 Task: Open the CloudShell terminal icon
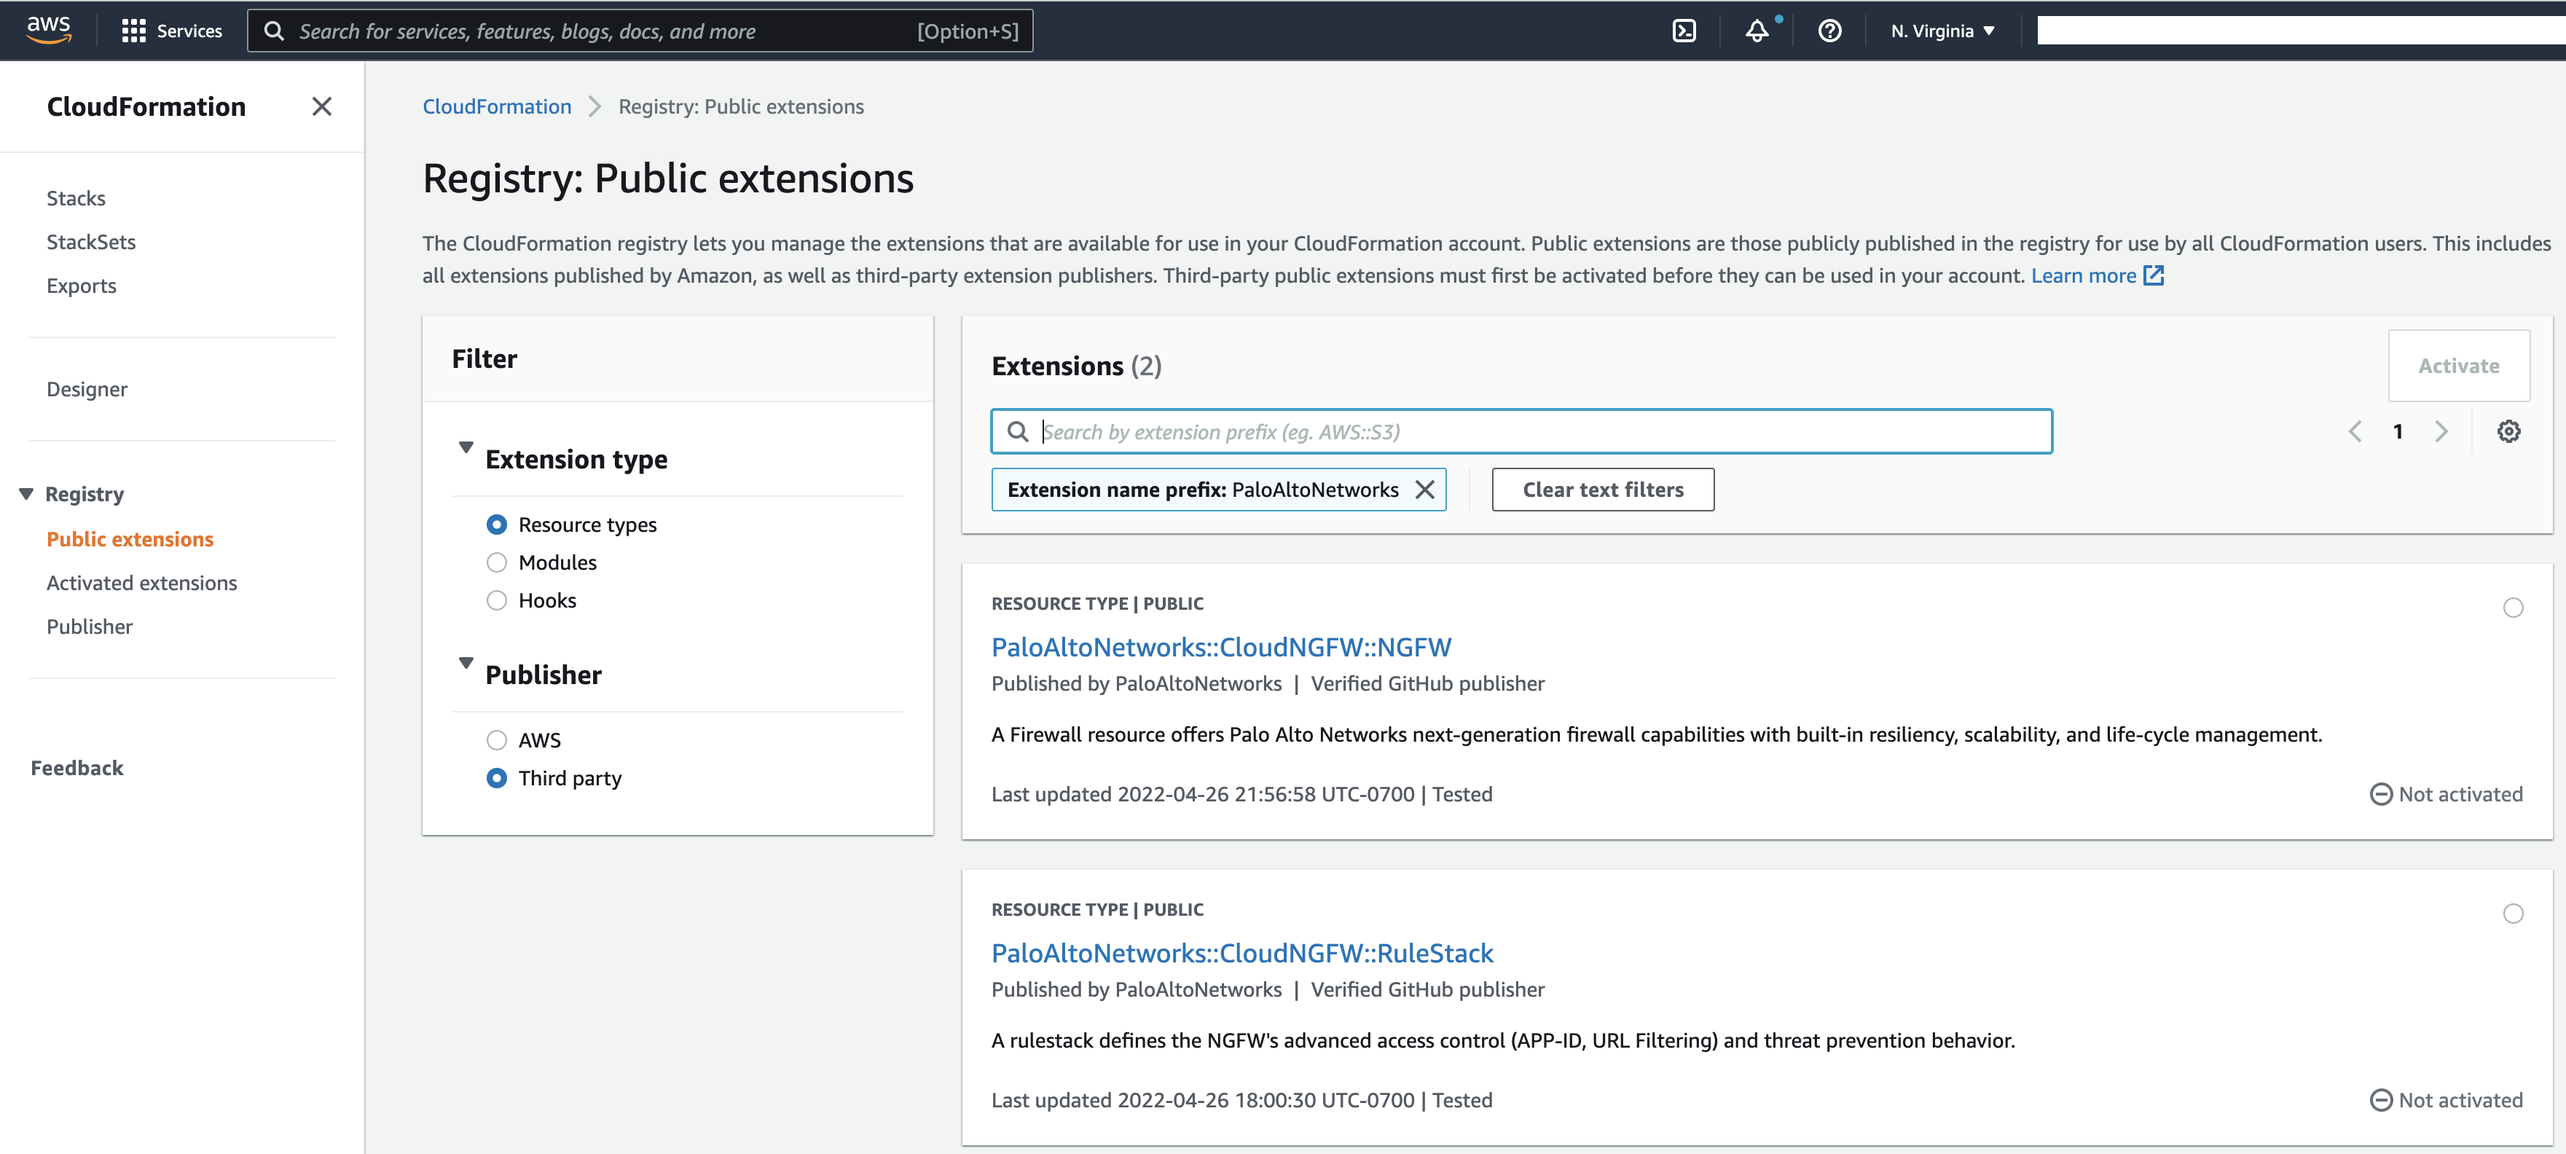(1684, 31)
